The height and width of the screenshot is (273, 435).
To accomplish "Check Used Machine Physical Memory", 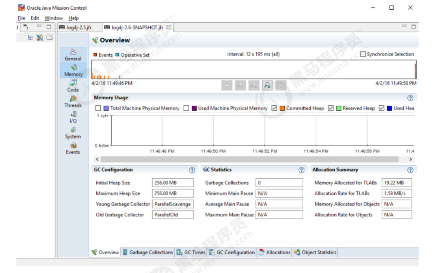I will coord(187,108).
